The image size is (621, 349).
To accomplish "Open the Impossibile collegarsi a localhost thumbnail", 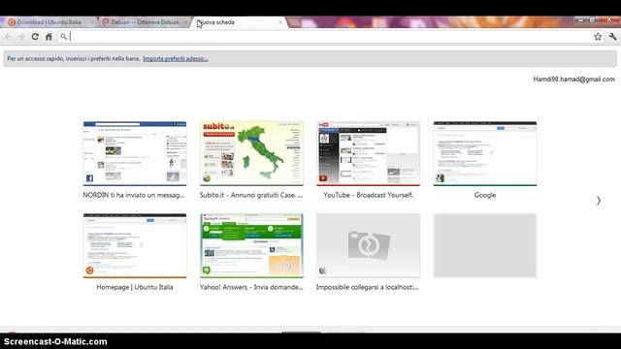I will [x=368, y=245].
